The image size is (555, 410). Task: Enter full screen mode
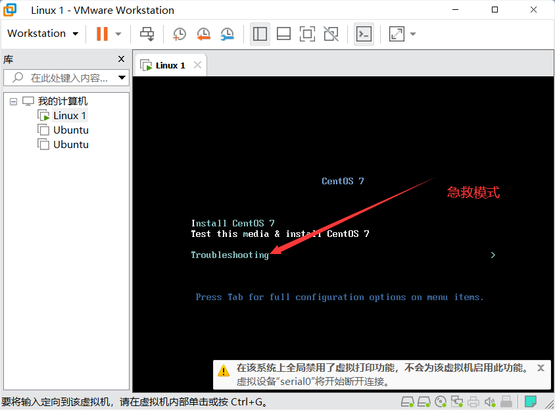click(x=307, y=34)
